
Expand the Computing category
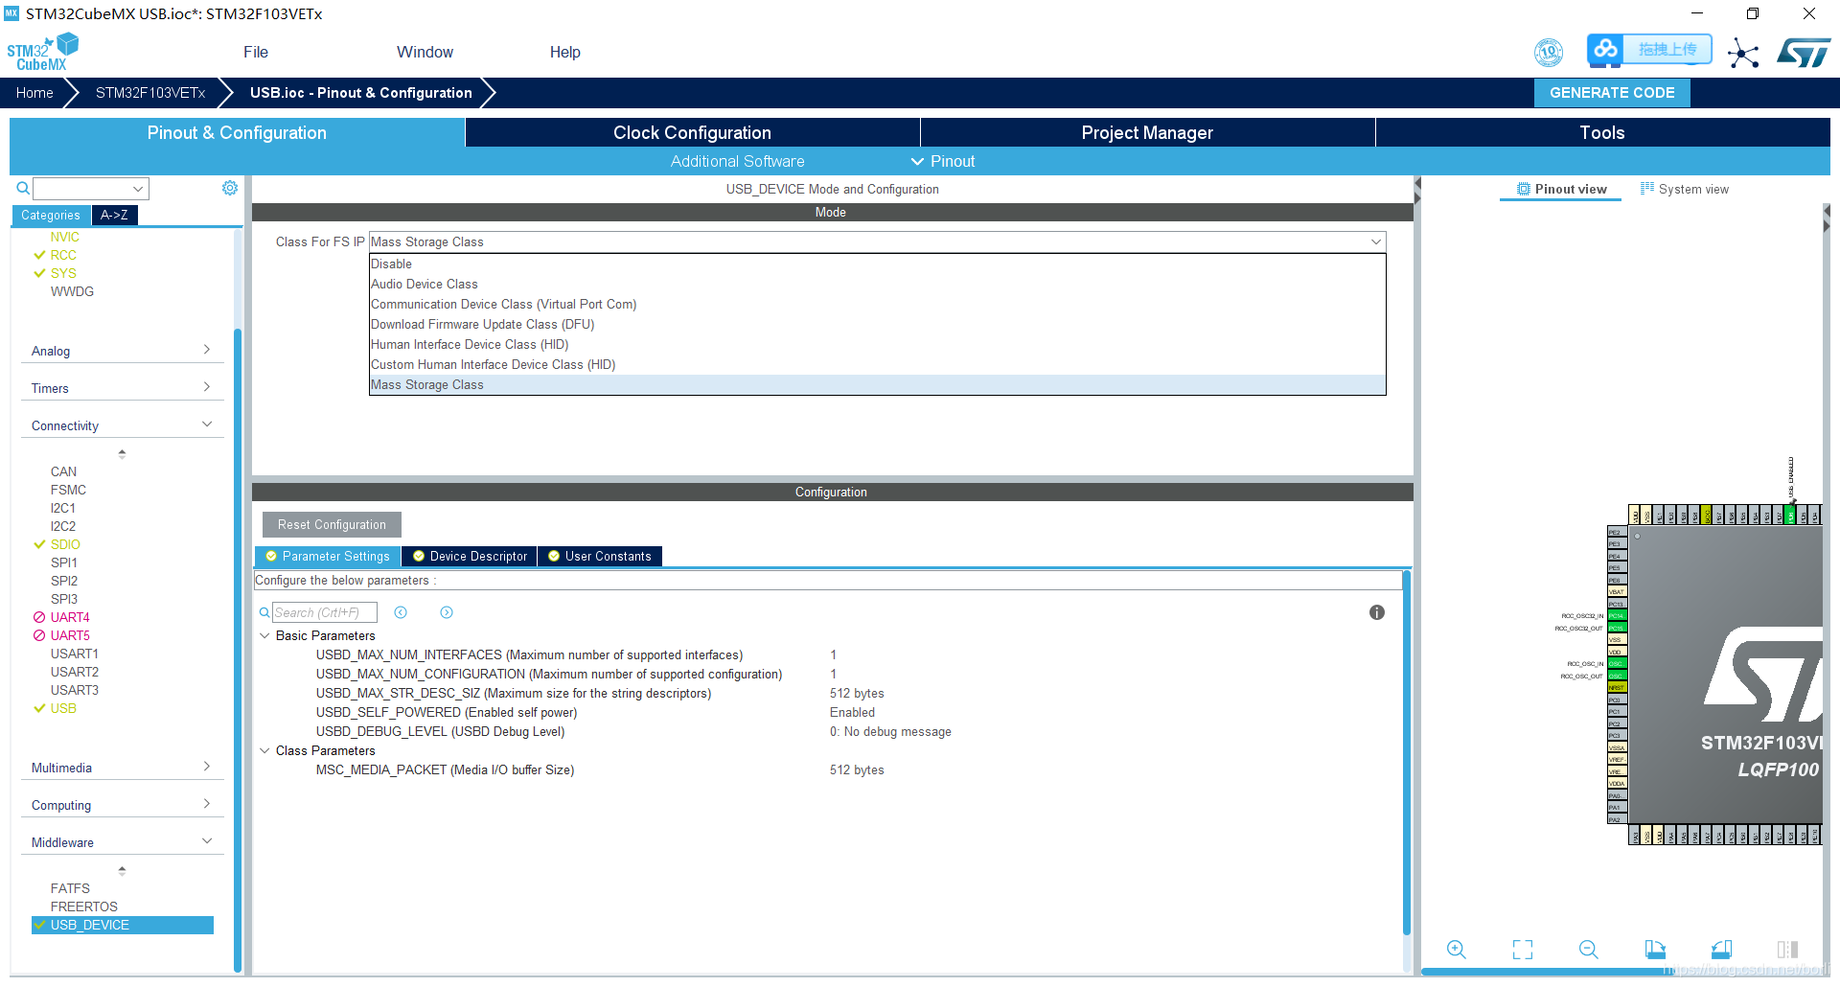[122, 805]
